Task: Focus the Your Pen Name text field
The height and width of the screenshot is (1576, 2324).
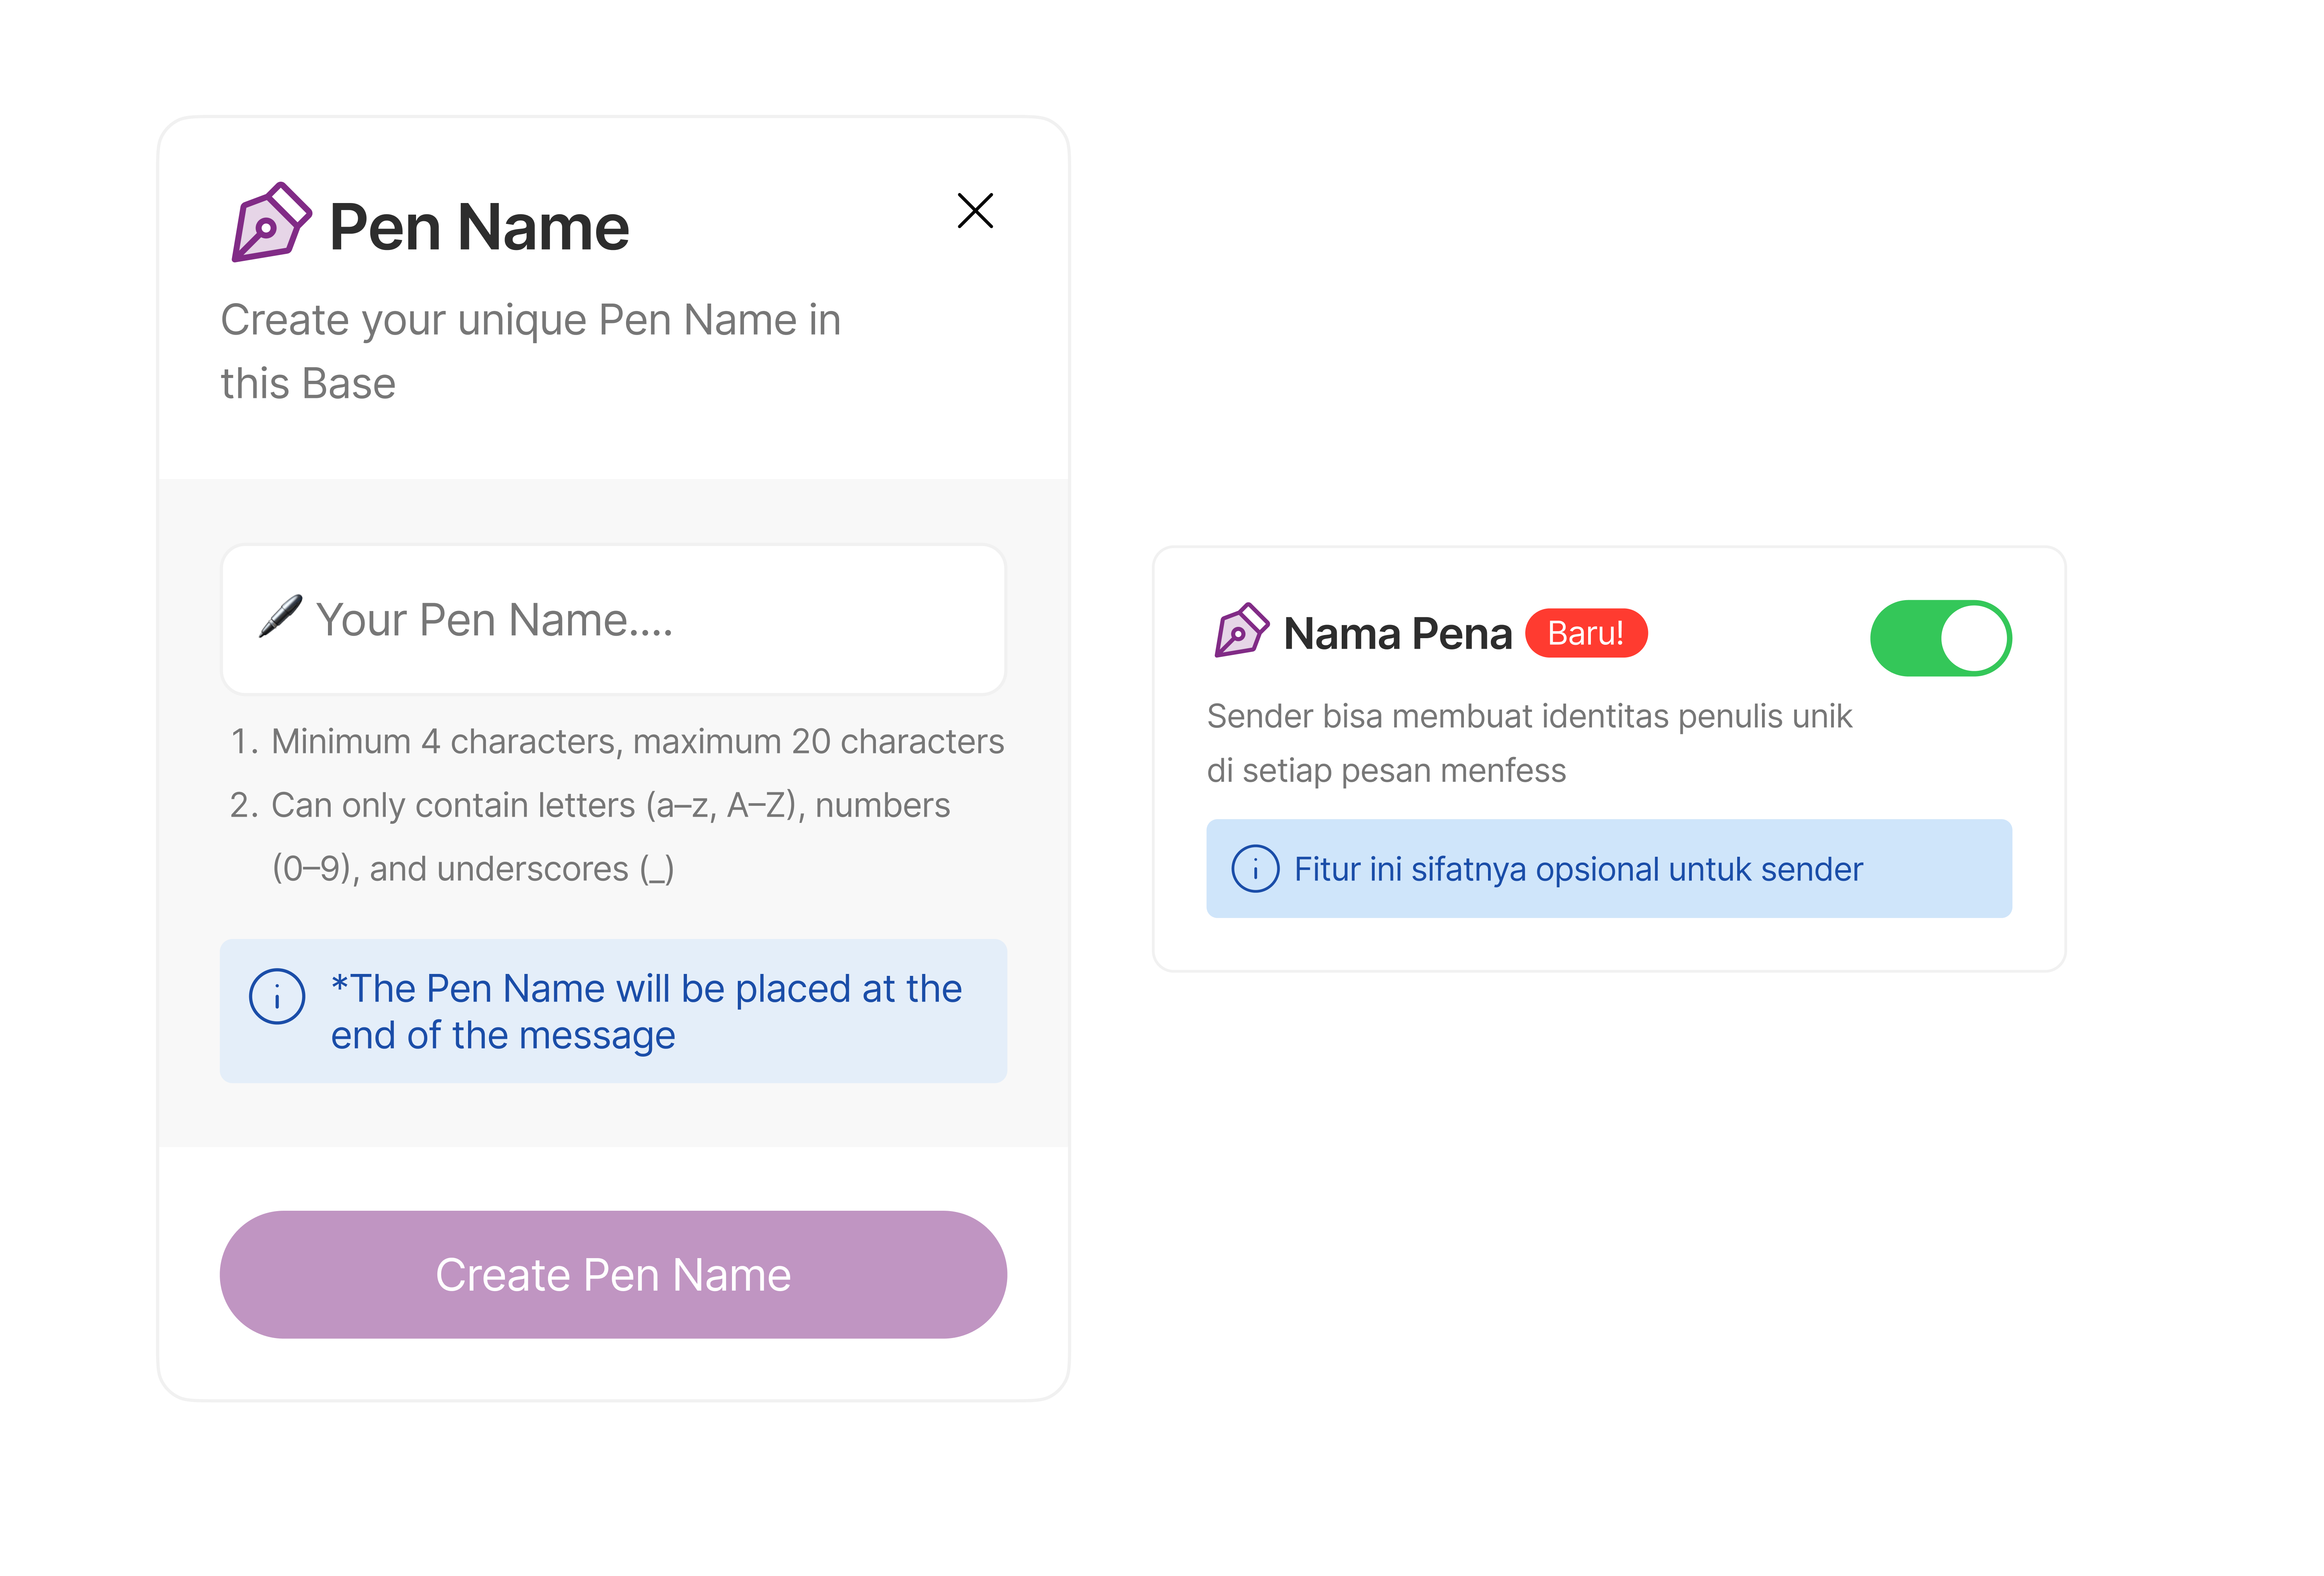Action: click(613, 619)
